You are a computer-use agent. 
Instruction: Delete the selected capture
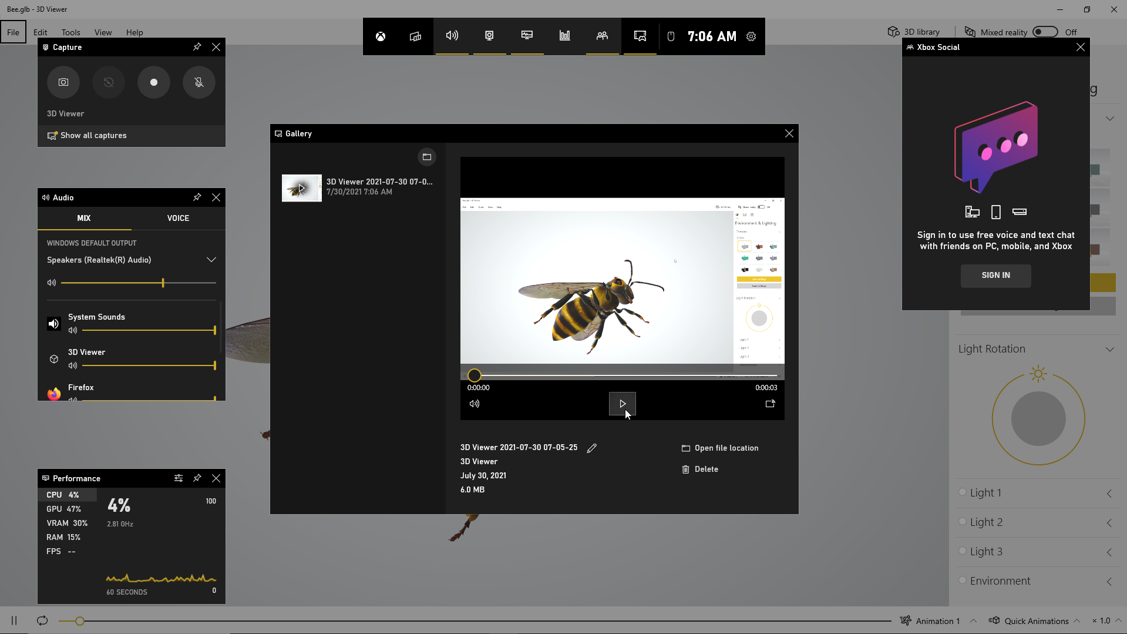(700, 469)
